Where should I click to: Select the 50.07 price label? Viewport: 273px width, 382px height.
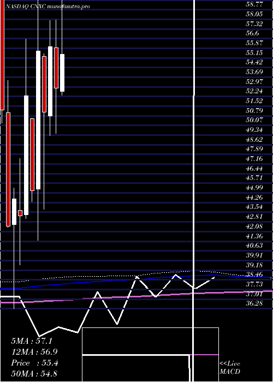(x=254, y=120)
